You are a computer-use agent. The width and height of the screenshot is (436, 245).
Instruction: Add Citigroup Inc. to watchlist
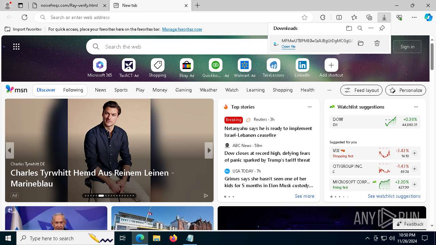(415, 169)
